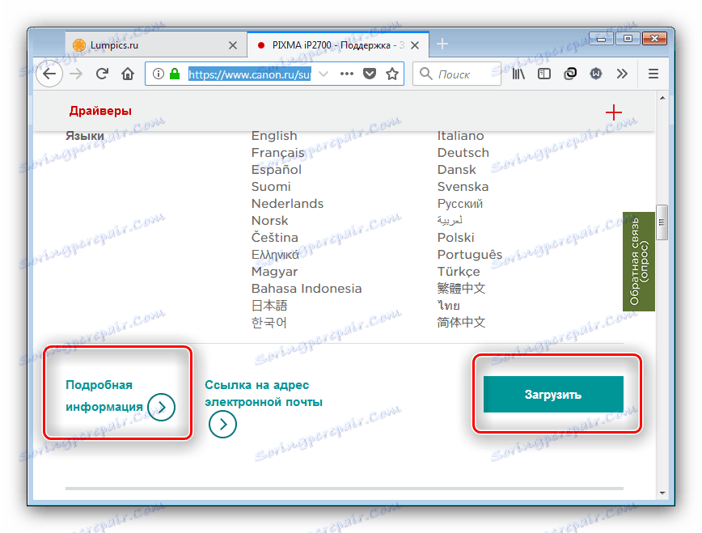Open the browser home page
702x533 pixels.
tap(128, 74)
